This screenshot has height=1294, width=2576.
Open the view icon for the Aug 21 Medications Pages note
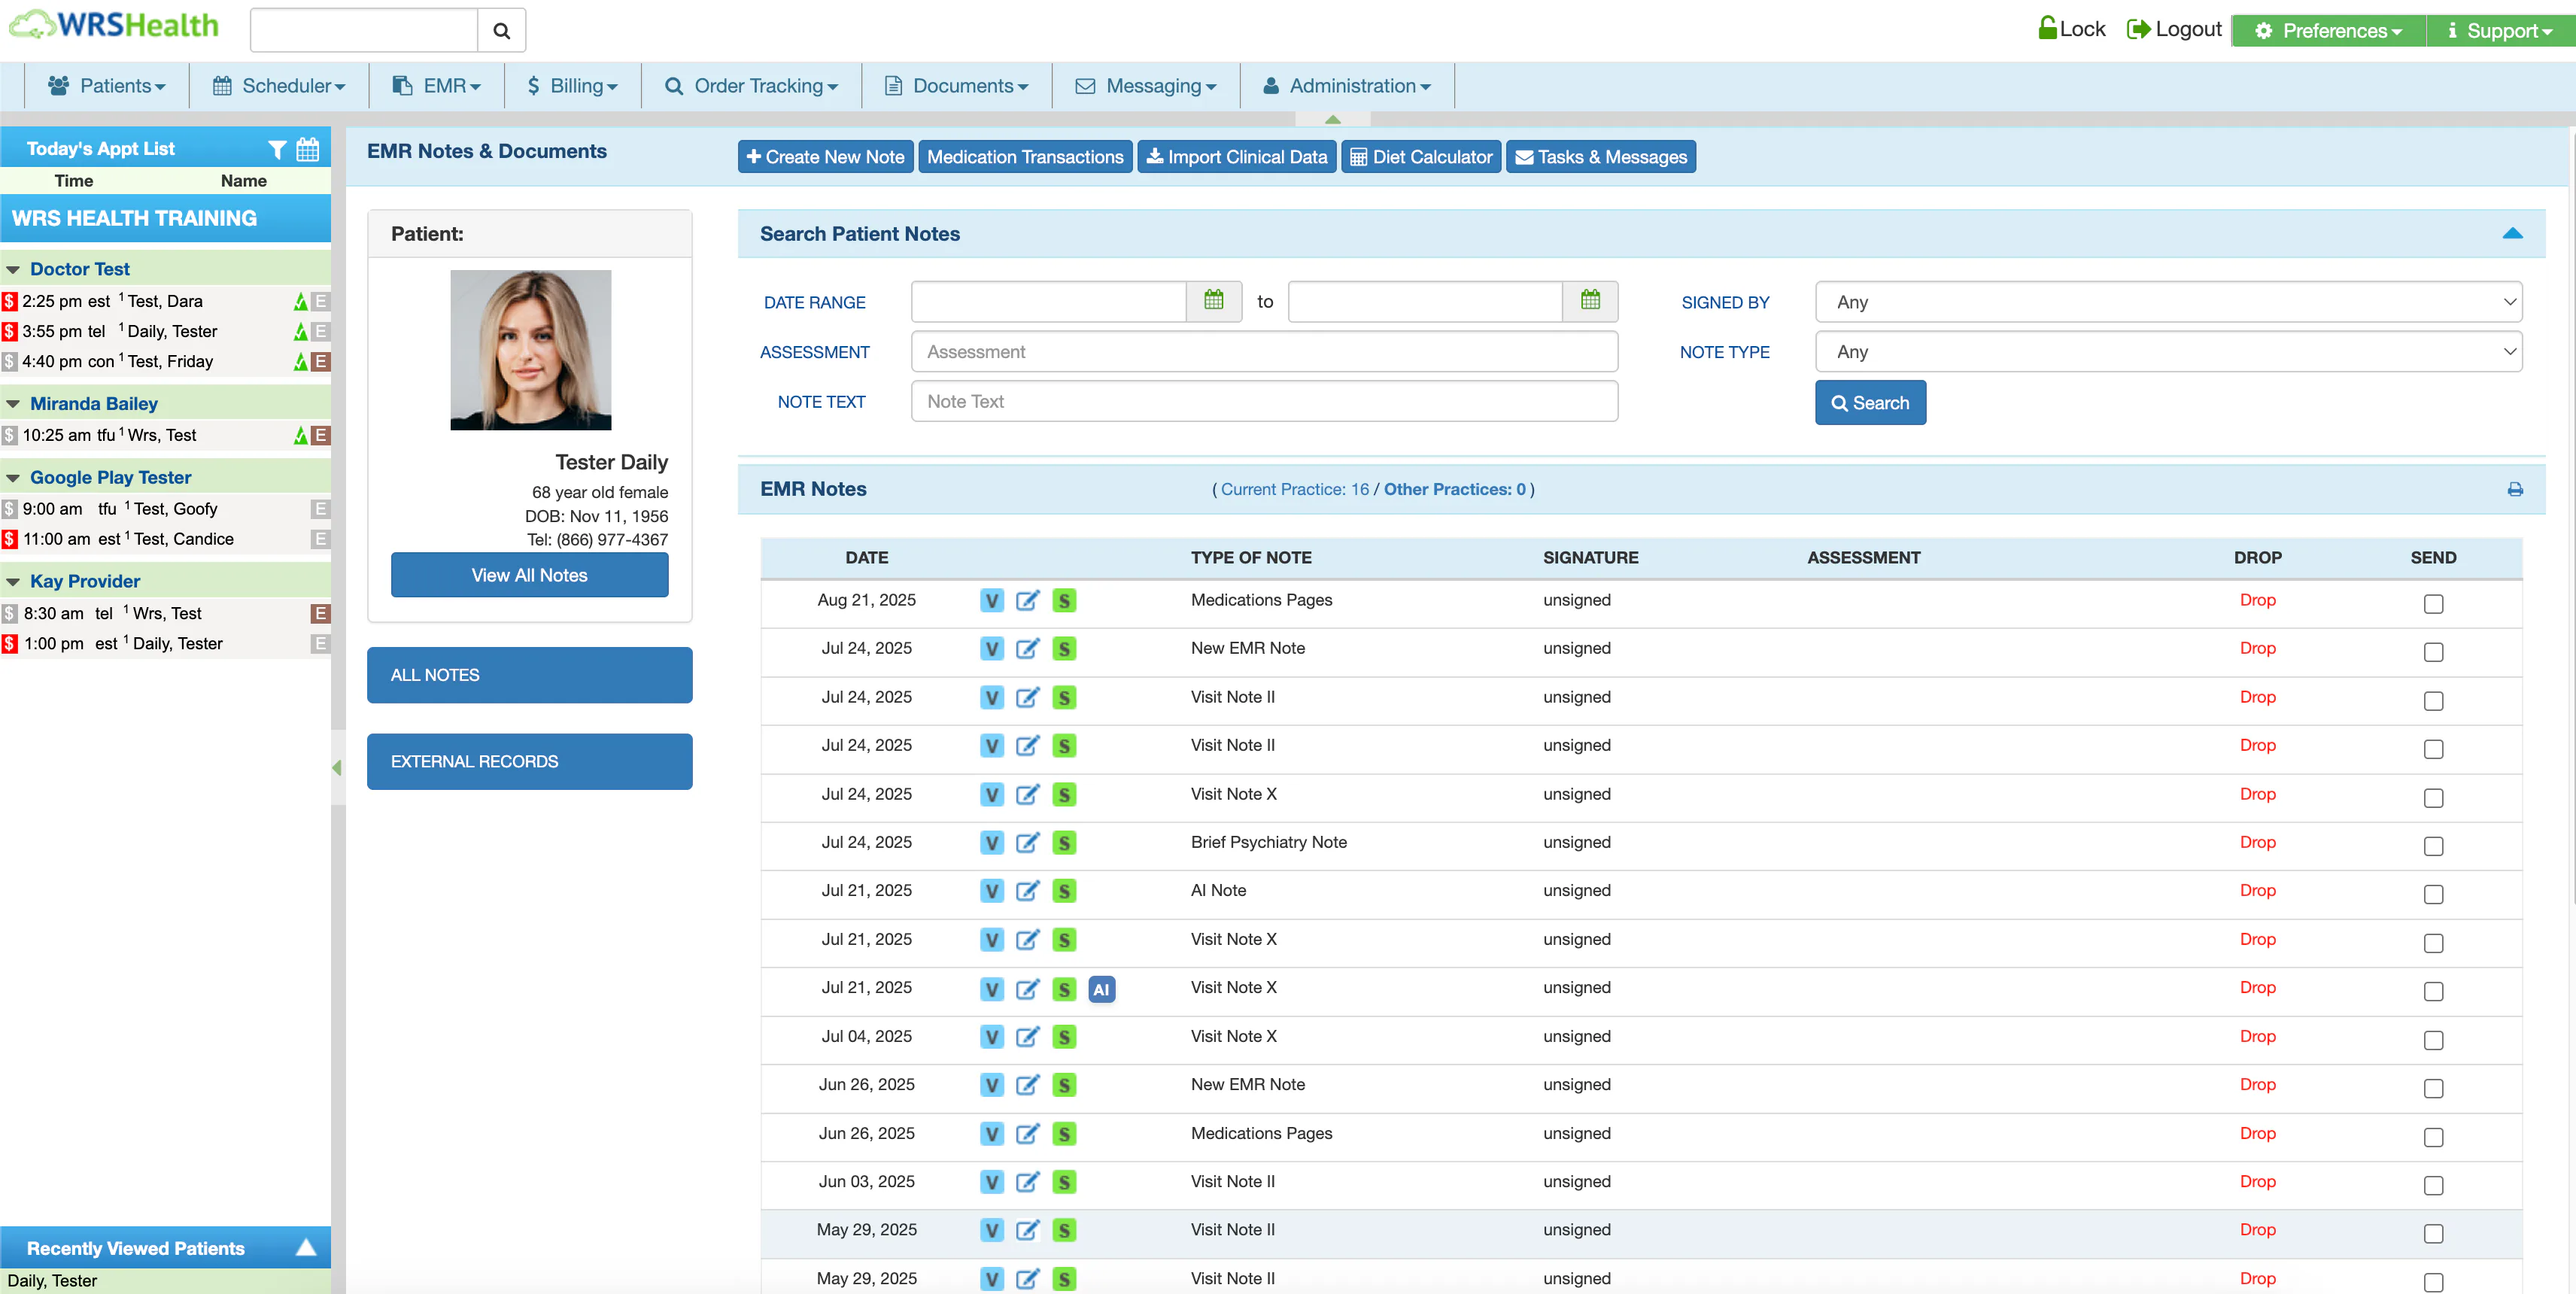coord(991,601)
